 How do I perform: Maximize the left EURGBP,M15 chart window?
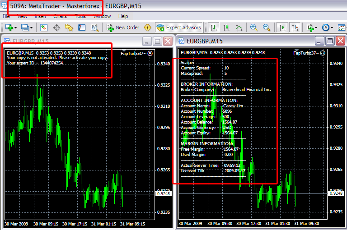pos(157,41)
